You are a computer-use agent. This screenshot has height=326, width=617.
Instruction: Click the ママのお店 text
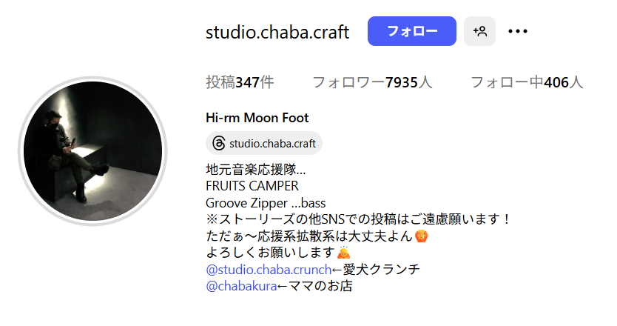coord(320,286)
